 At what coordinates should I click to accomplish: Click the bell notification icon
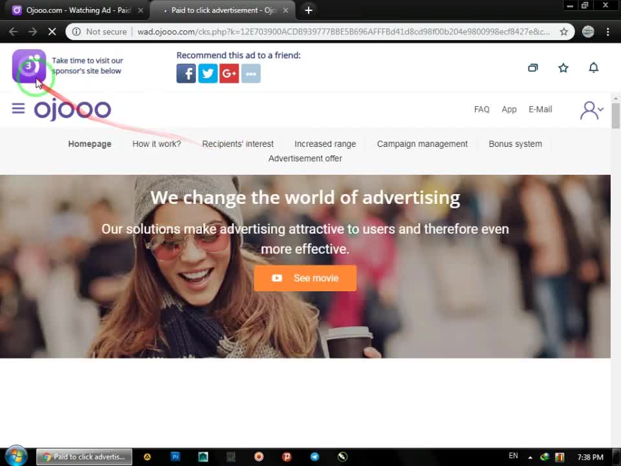coord(593,68)
